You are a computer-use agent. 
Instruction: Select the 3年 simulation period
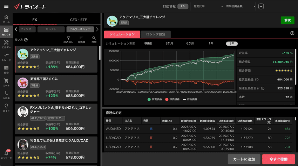[232, 44]
